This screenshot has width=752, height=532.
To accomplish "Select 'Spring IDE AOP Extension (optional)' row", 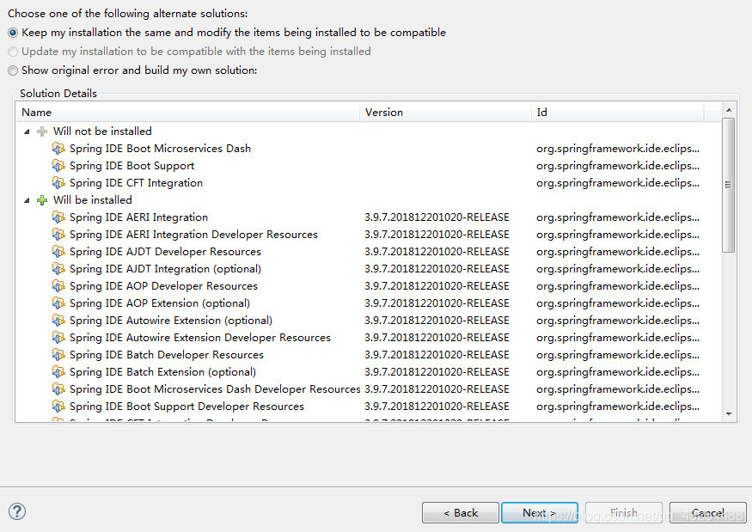I will point(369,303).
